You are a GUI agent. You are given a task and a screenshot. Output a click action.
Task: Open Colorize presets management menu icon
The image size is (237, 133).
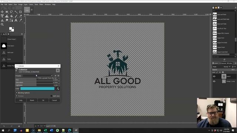coord(59,76)
